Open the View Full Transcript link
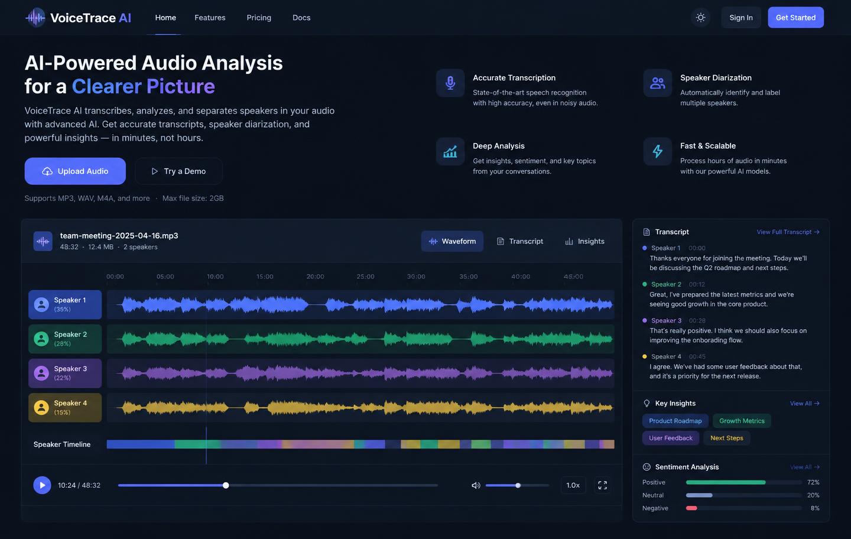 [x=788, y=232]
